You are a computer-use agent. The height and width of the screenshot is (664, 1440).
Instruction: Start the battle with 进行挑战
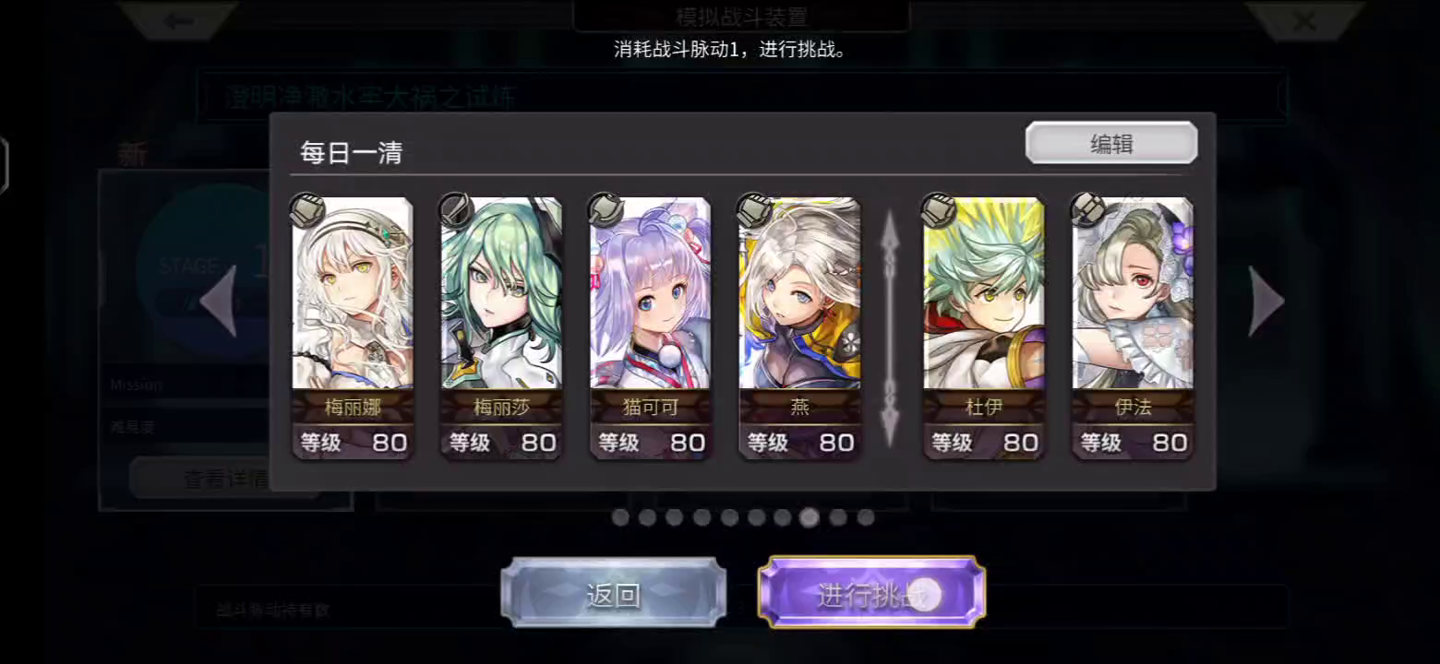click(x=870, y=594)
